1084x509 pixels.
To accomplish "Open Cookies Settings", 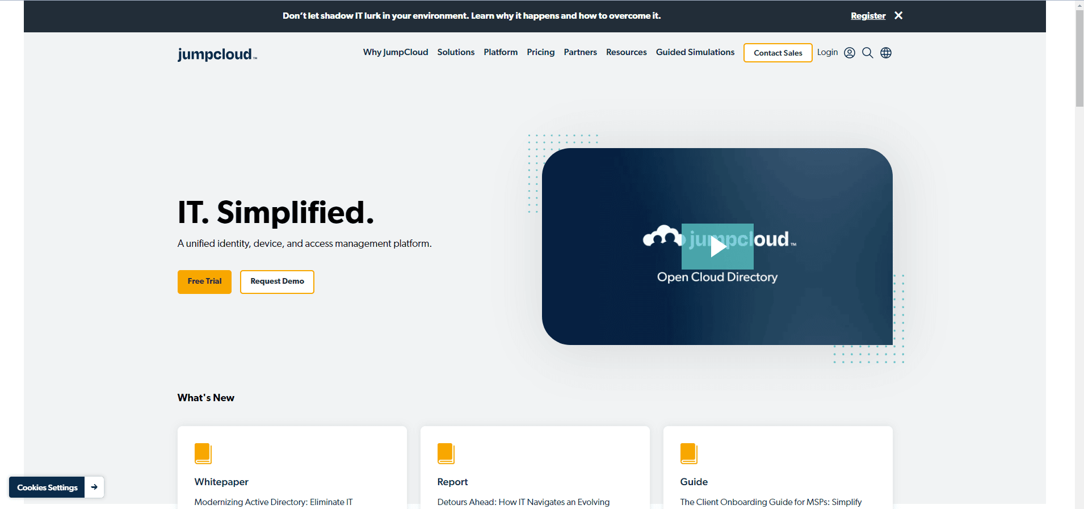I will pyautogui.click(x=47, y=487).
